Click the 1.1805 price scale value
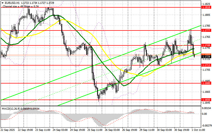 point(206,15)
